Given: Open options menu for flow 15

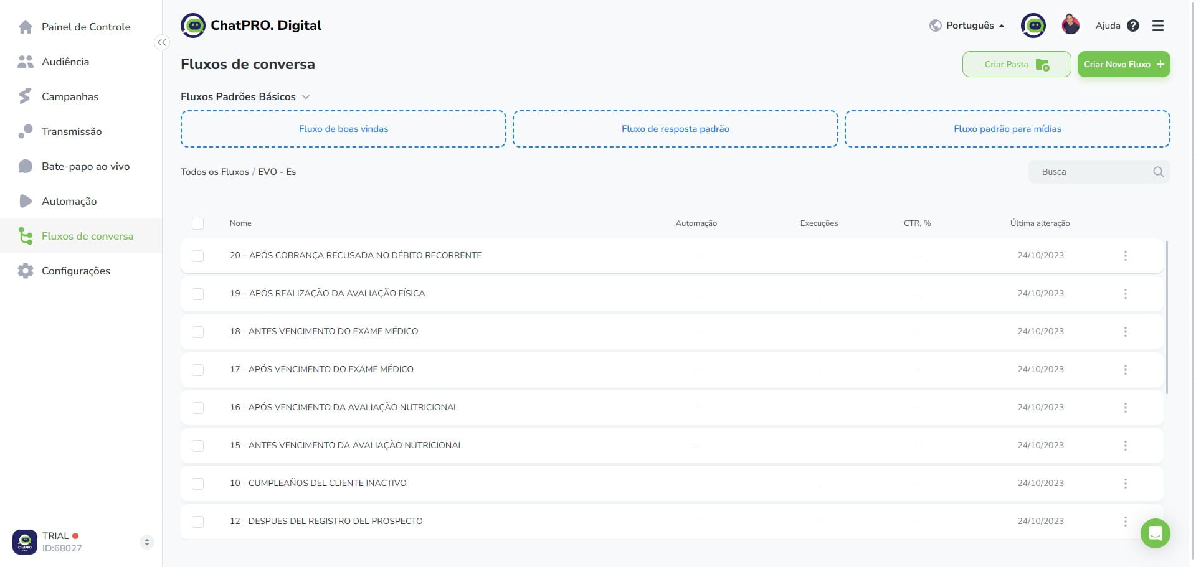Looking at the screenshot, I should (x=1126, y=446).
